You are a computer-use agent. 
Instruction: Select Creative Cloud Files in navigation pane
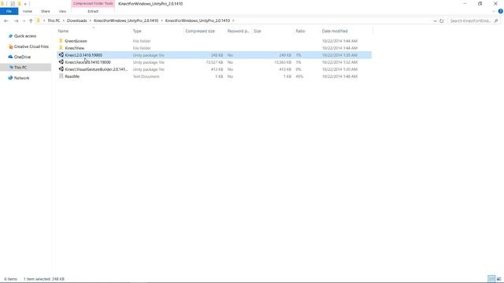coord(31,46)
